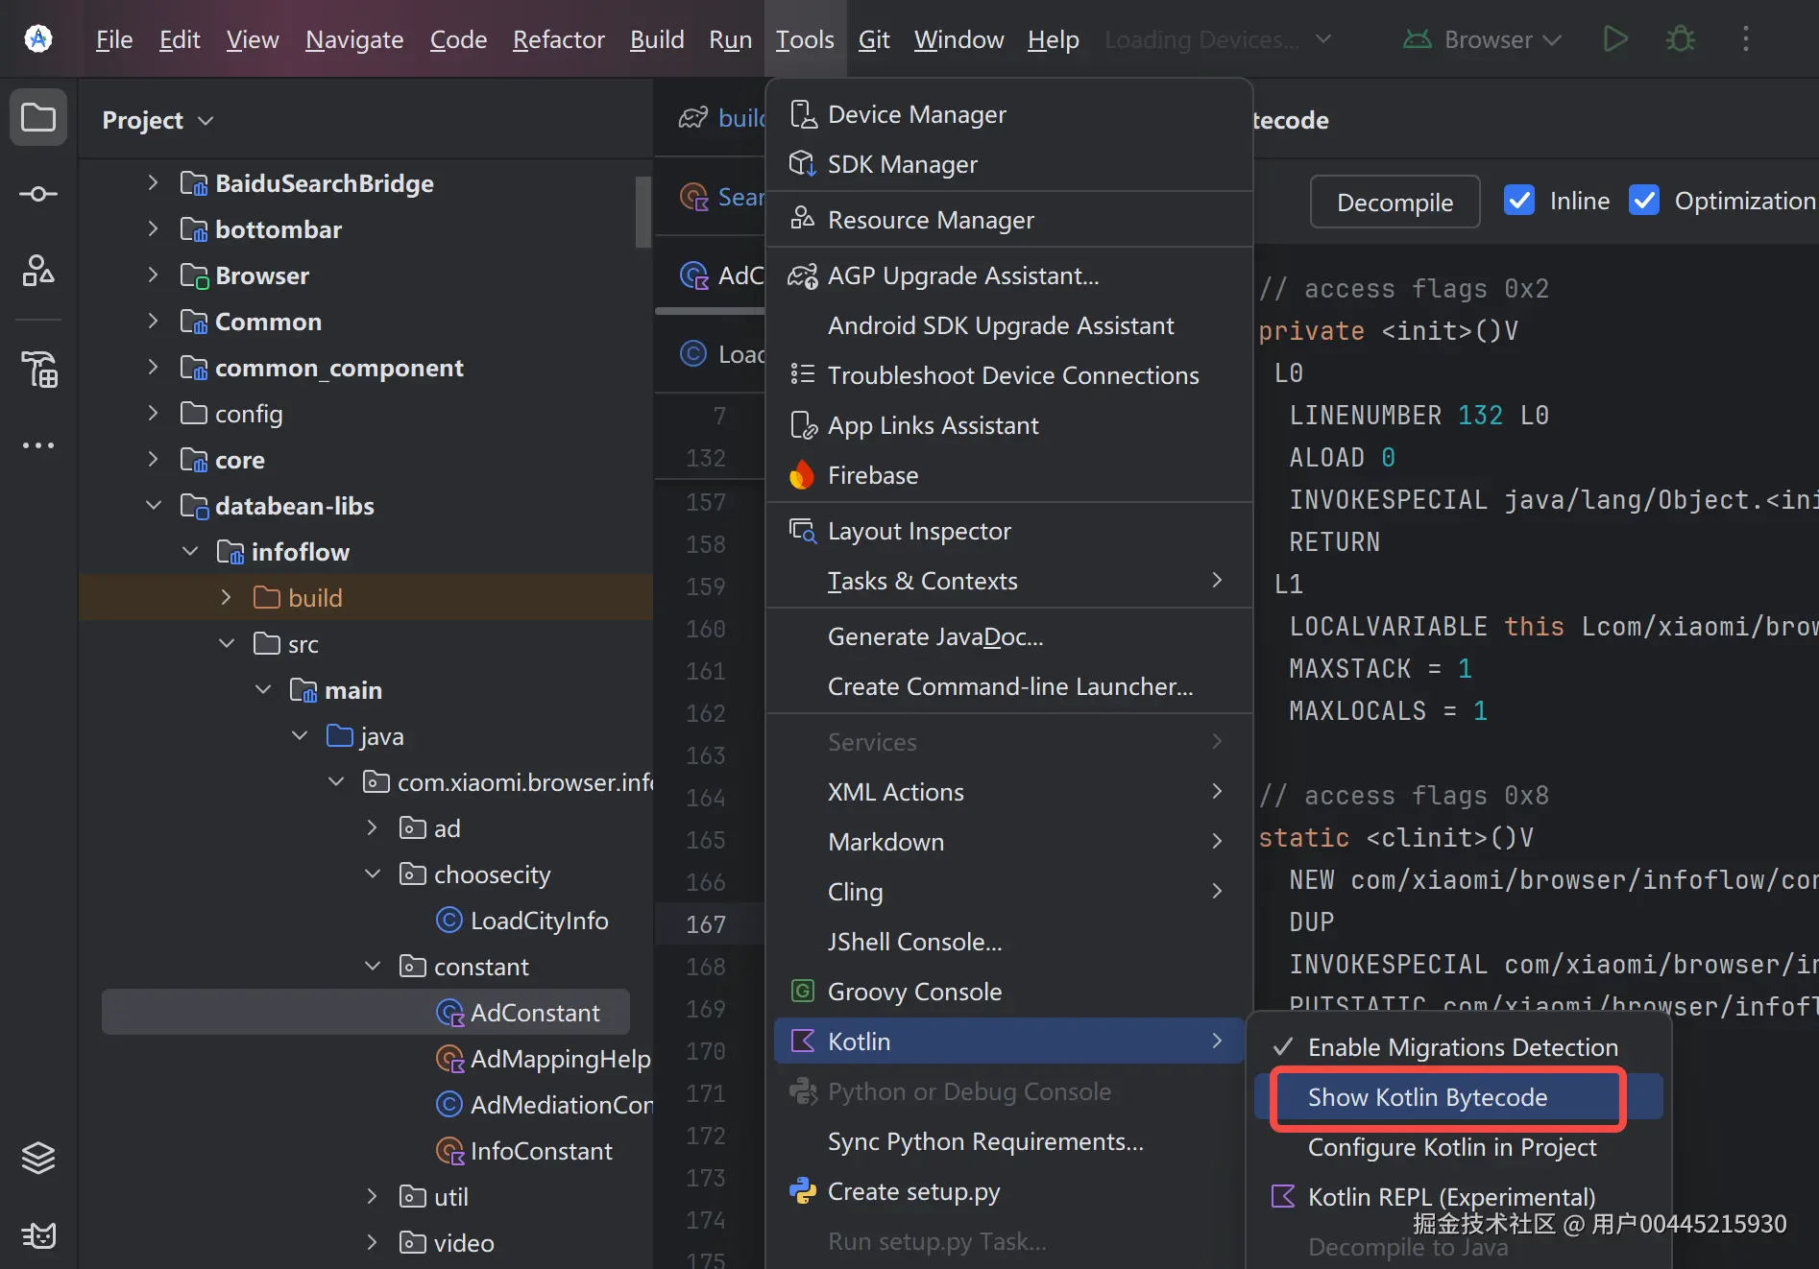Screen dimensions: 1819x1269
Task: Uncheck the Inline checkbox
Action: [x=1518, y=201]
